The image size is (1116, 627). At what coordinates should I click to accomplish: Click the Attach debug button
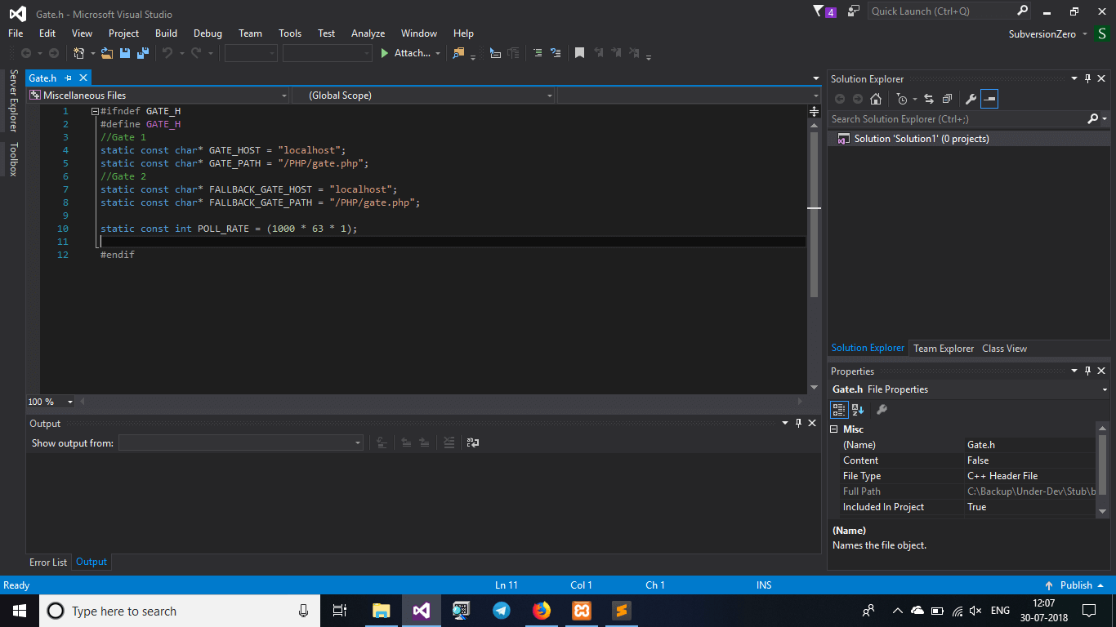pyautogui.click(x=405, y=53)
